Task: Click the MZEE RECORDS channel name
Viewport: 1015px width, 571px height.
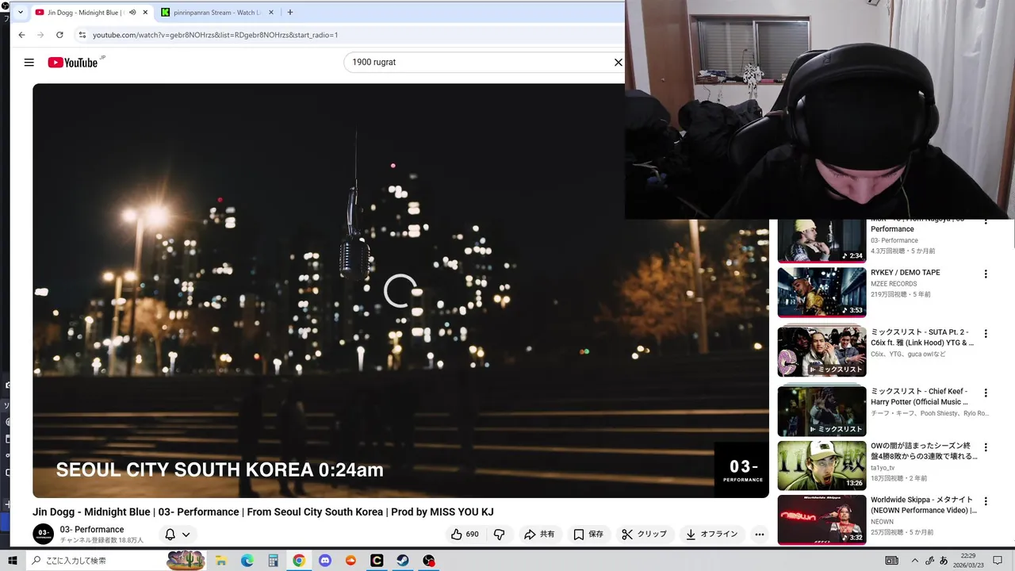Action: (894, 284)
